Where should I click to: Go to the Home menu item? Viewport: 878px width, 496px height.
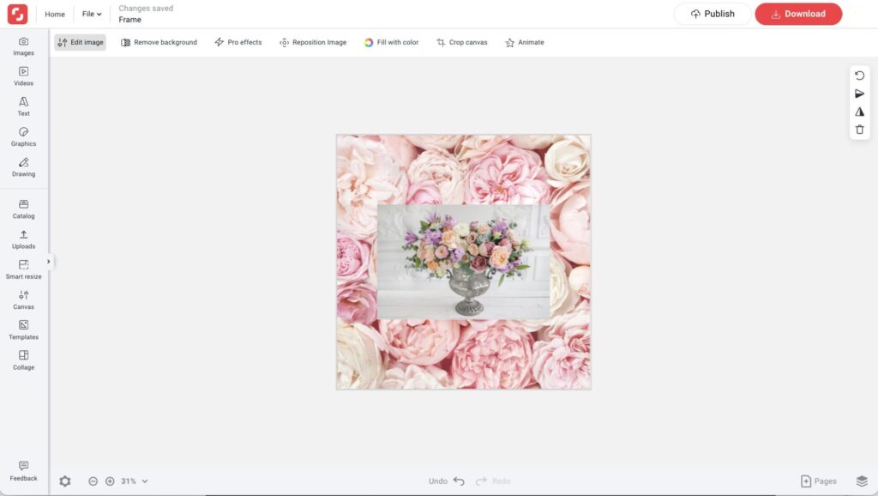click(x=54, y=14)
